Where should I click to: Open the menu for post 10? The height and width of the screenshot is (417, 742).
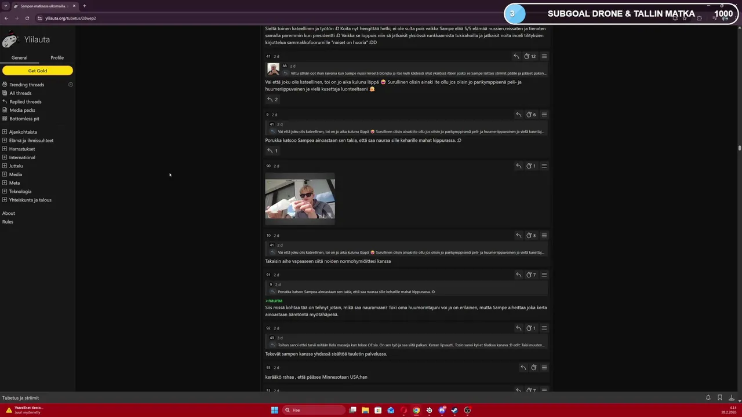[x=544, y=236]
